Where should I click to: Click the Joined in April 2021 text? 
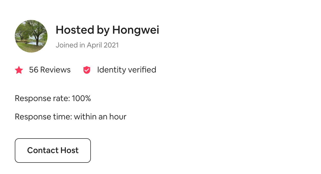[x=87, y=45]
